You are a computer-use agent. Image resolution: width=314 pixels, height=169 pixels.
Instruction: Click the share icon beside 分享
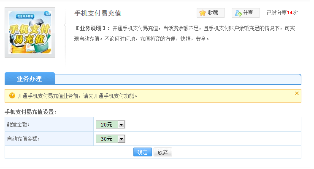(x=238, y=13)
